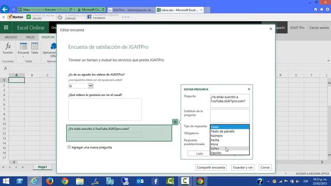Switch to the ARCHIVO ribbon tab

pyautogui.click(x=11, y=37)
